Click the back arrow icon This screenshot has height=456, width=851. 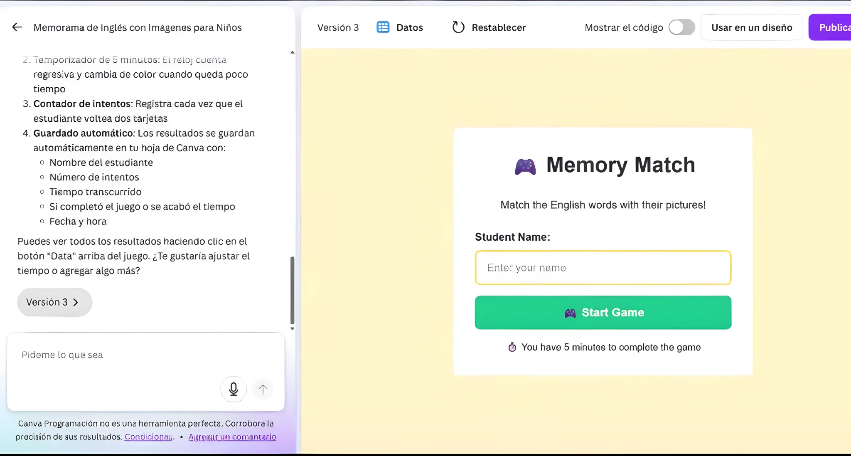17,27
